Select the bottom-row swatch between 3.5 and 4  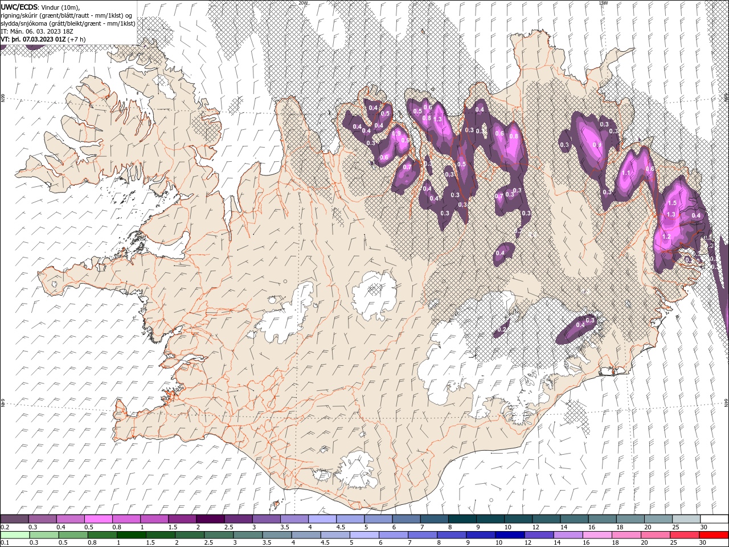click(x=277, y=535)
